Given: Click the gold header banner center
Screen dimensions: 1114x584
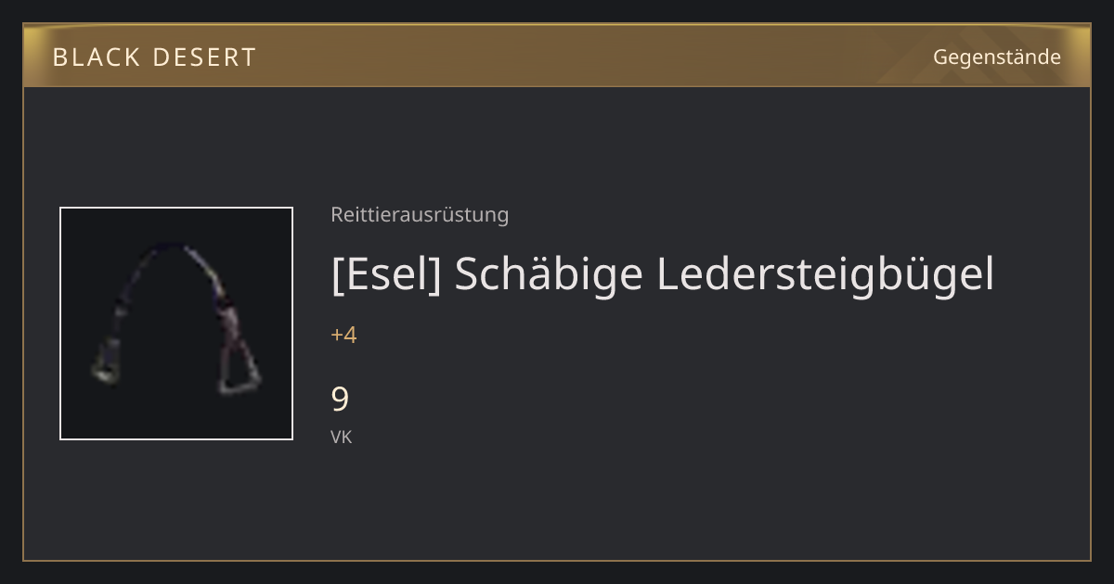Looking at the screenshot, I should pyautogui.click(x=557, y=56).
